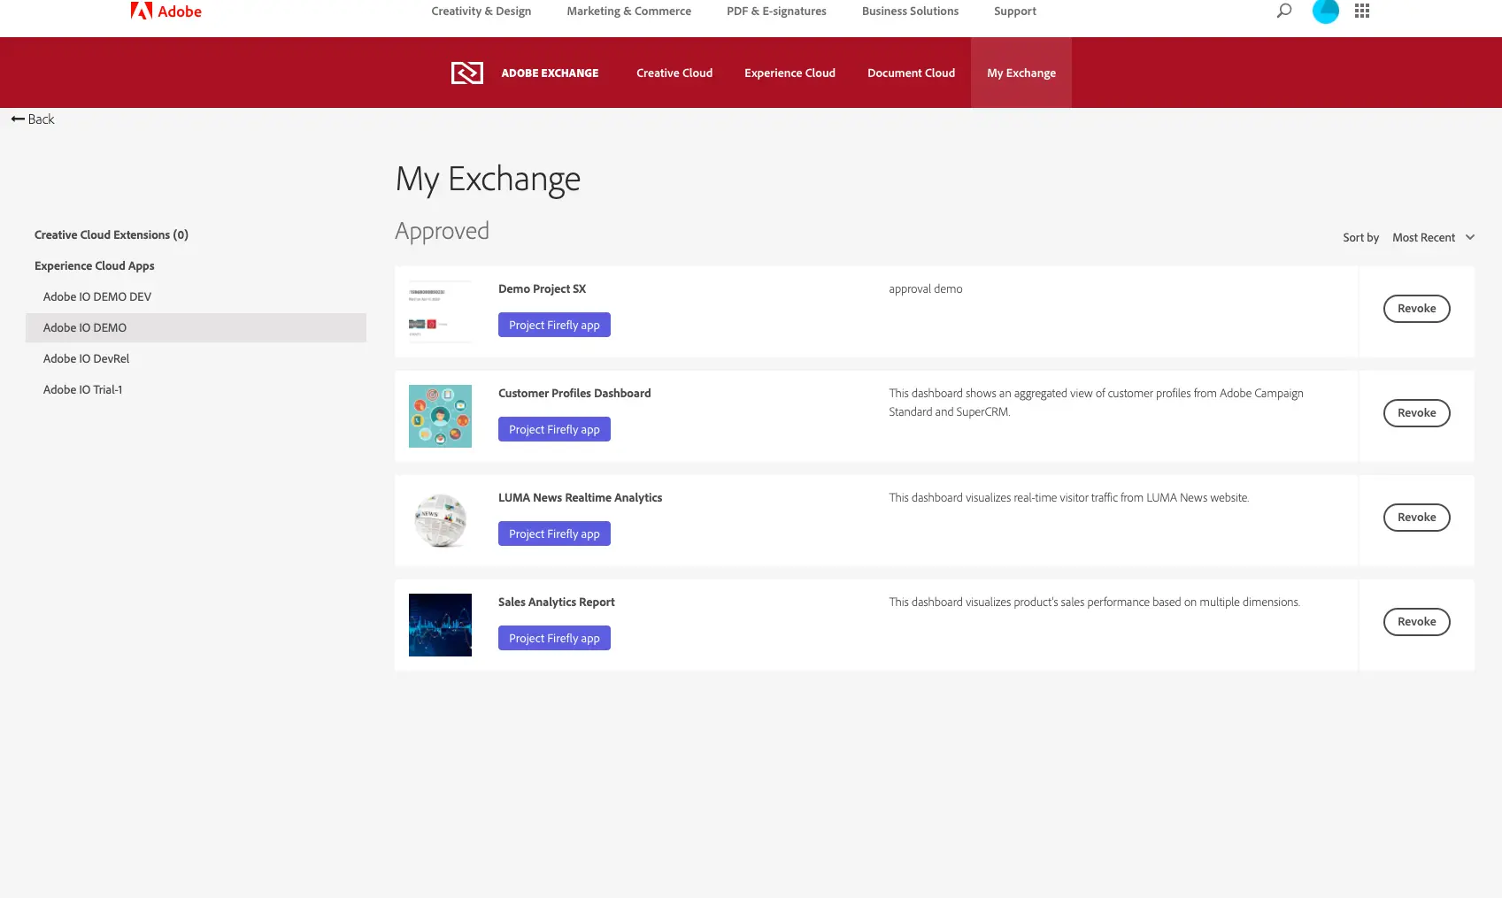Viewport: 1502px width, 898px height.
Task: Open the Customer Profiles Dashboard thumbnail
Action: click(440, 416)
